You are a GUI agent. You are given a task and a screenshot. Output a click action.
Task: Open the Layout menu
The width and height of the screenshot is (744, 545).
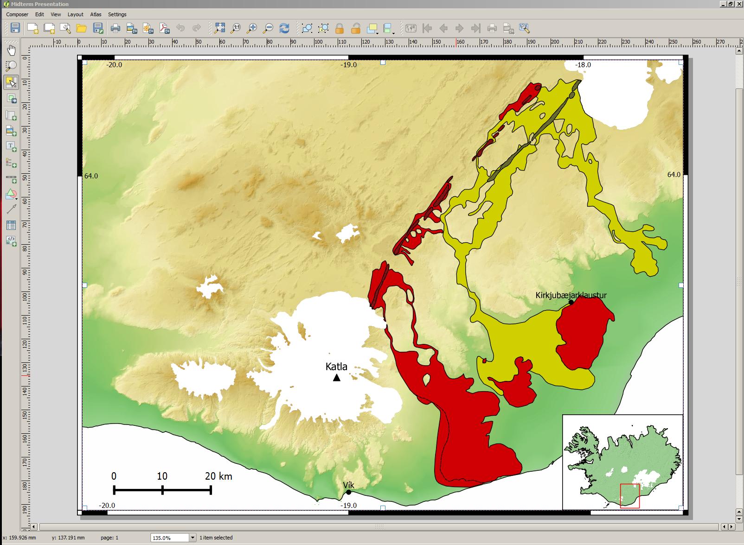click(x=76, y=14)
